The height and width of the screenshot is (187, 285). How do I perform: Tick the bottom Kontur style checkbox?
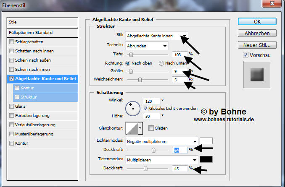pos(11,143)
